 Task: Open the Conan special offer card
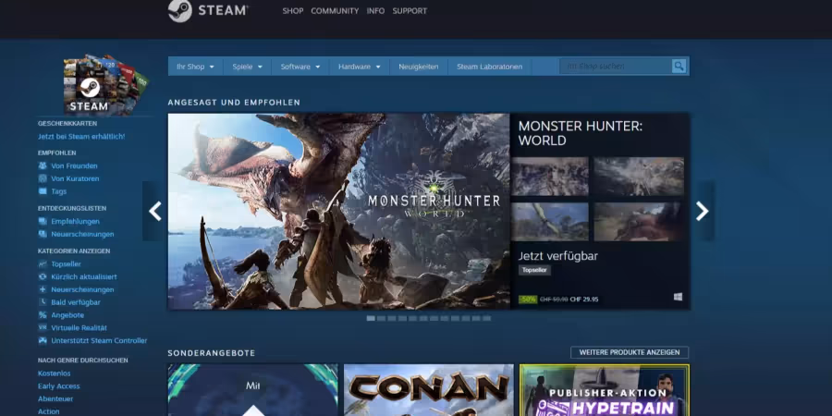(x=429, y=390)
